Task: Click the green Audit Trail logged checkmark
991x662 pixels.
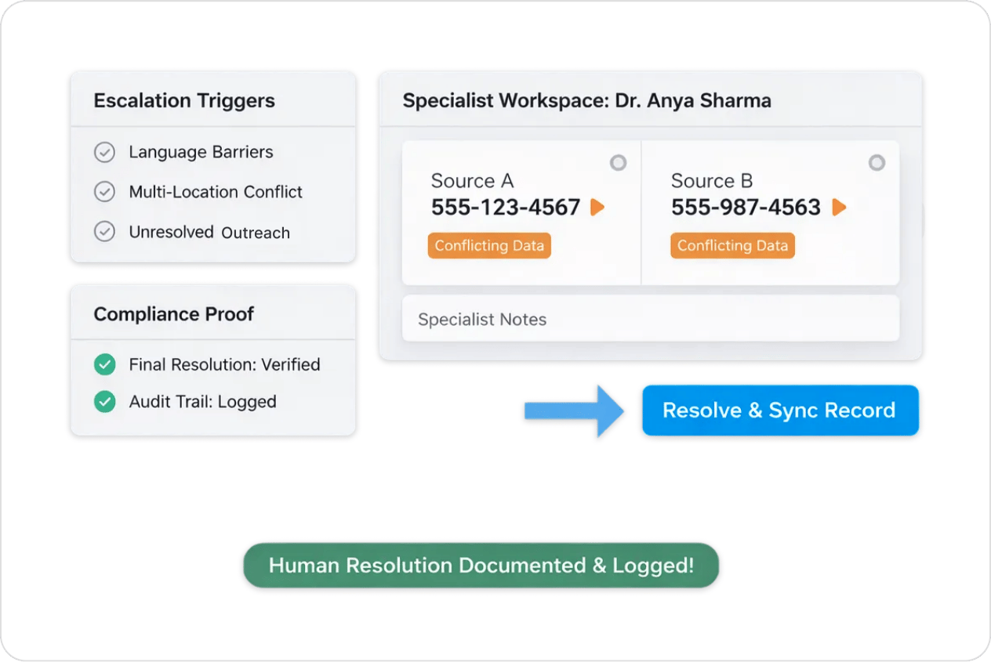Action: pyautogui.click(x=104, y=402)
